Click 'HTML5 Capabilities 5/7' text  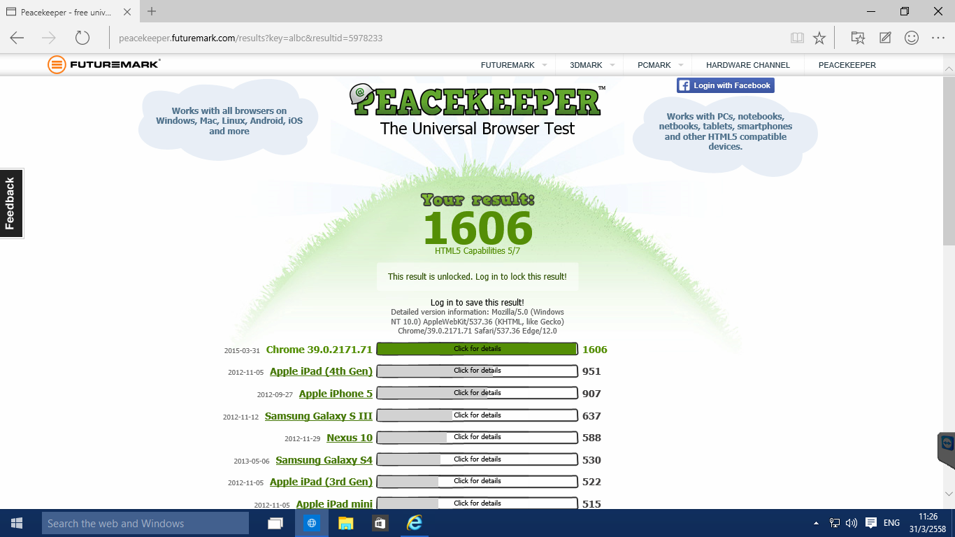pyautogui.click(x=477, y=250)
